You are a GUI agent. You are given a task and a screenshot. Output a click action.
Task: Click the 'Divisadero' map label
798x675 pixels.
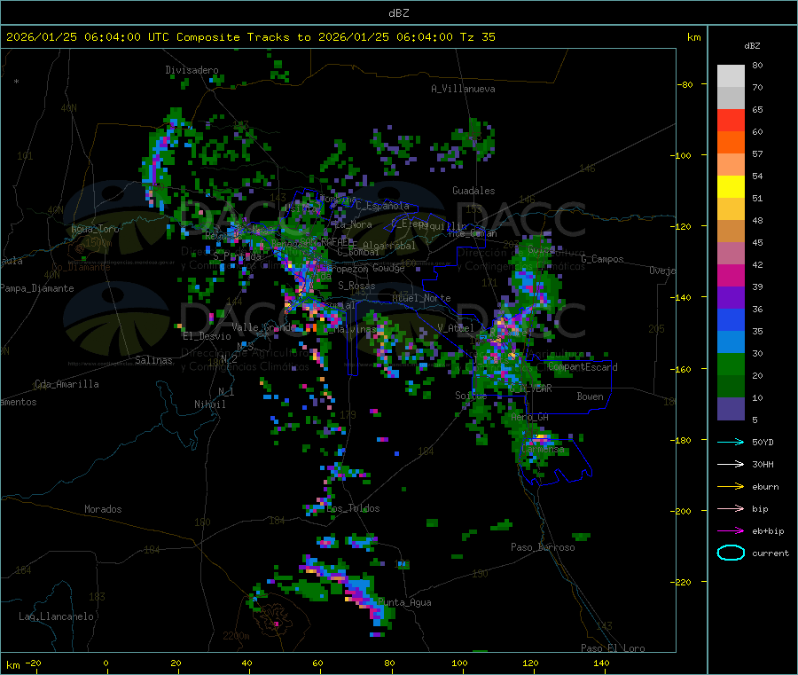(192, 70)
